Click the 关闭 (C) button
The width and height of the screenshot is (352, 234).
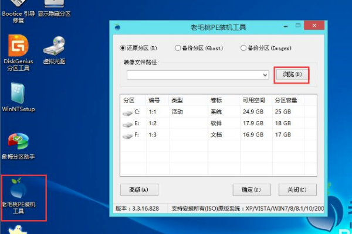coord(297,190)
